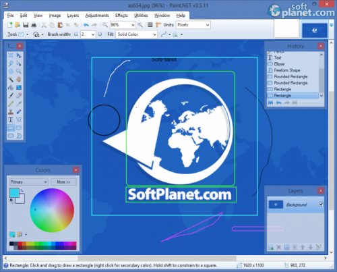
Task: Click the Paste clipboard icon
Action: (60, 25)
